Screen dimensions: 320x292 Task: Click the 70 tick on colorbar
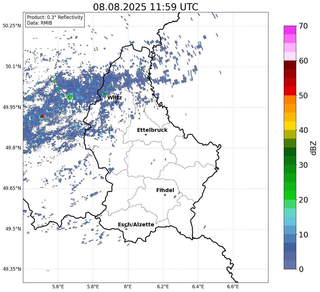[304, 26]
